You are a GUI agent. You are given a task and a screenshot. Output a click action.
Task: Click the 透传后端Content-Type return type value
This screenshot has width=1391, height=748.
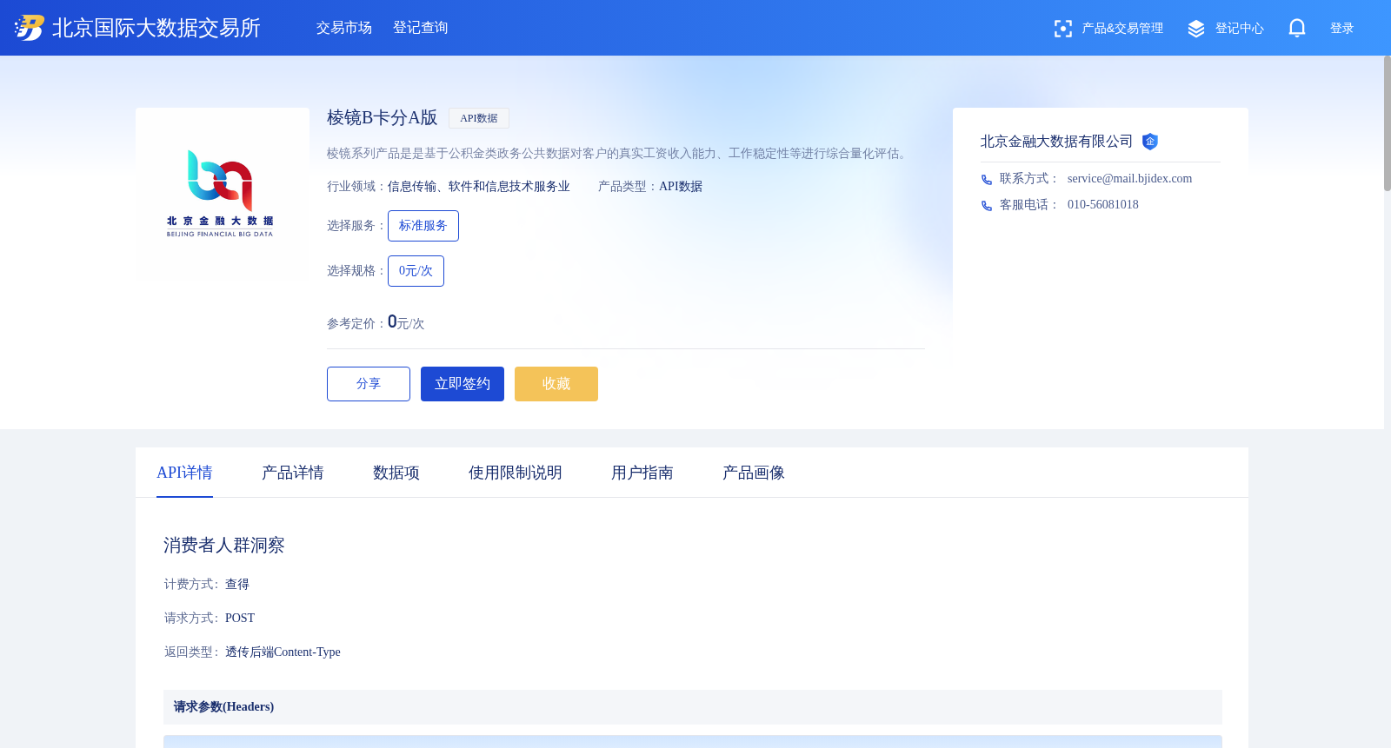[x=283, y=652]
